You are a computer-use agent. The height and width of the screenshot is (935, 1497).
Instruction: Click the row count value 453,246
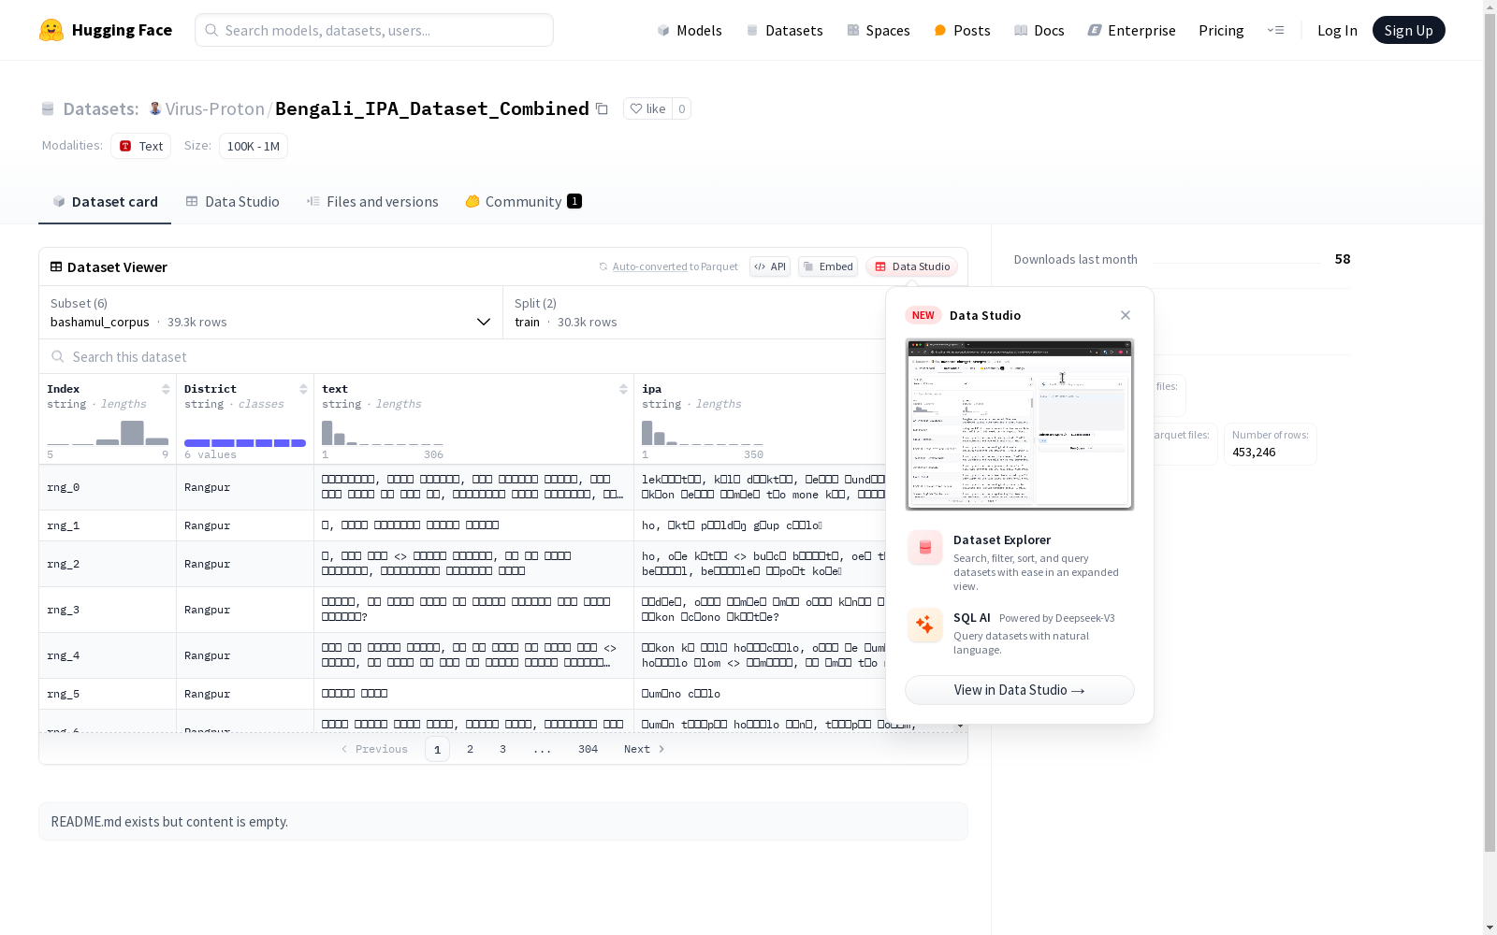1254,452
